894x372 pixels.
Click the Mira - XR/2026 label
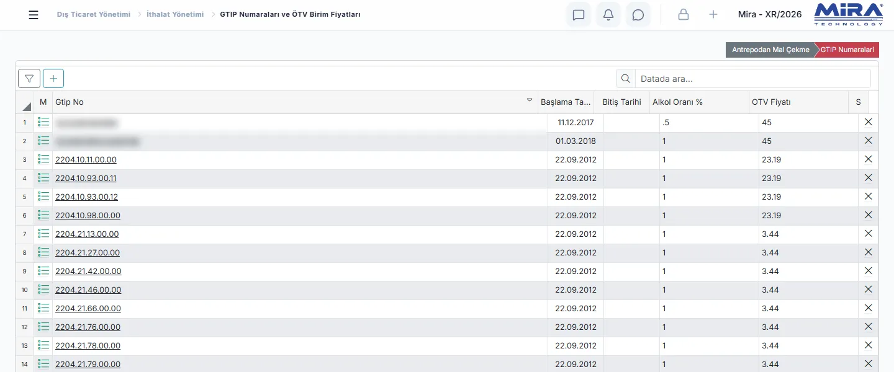(770, 14)
